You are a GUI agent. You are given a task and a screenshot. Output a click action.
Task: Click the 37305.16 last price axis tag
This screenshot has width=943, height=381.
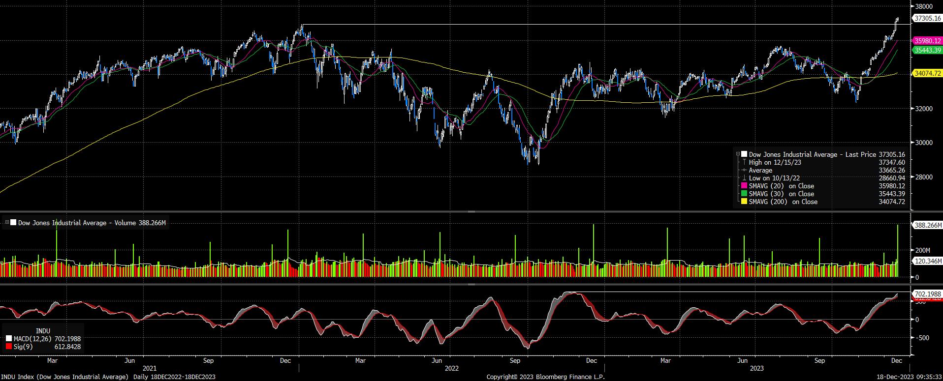click(927, 18)
